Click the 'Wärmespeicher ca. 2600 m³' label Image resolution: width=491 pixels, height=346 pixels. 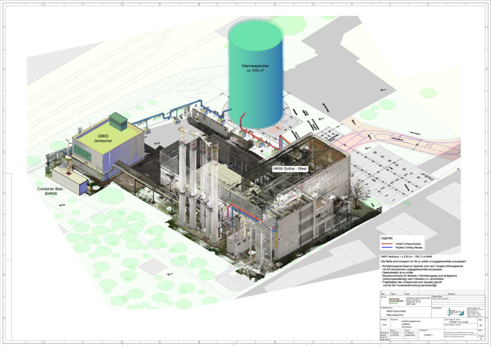[x=255, y=68]
